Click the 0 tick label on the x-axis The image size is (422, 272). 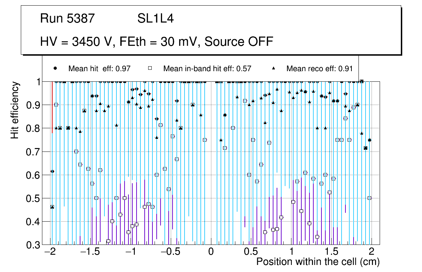211,252
